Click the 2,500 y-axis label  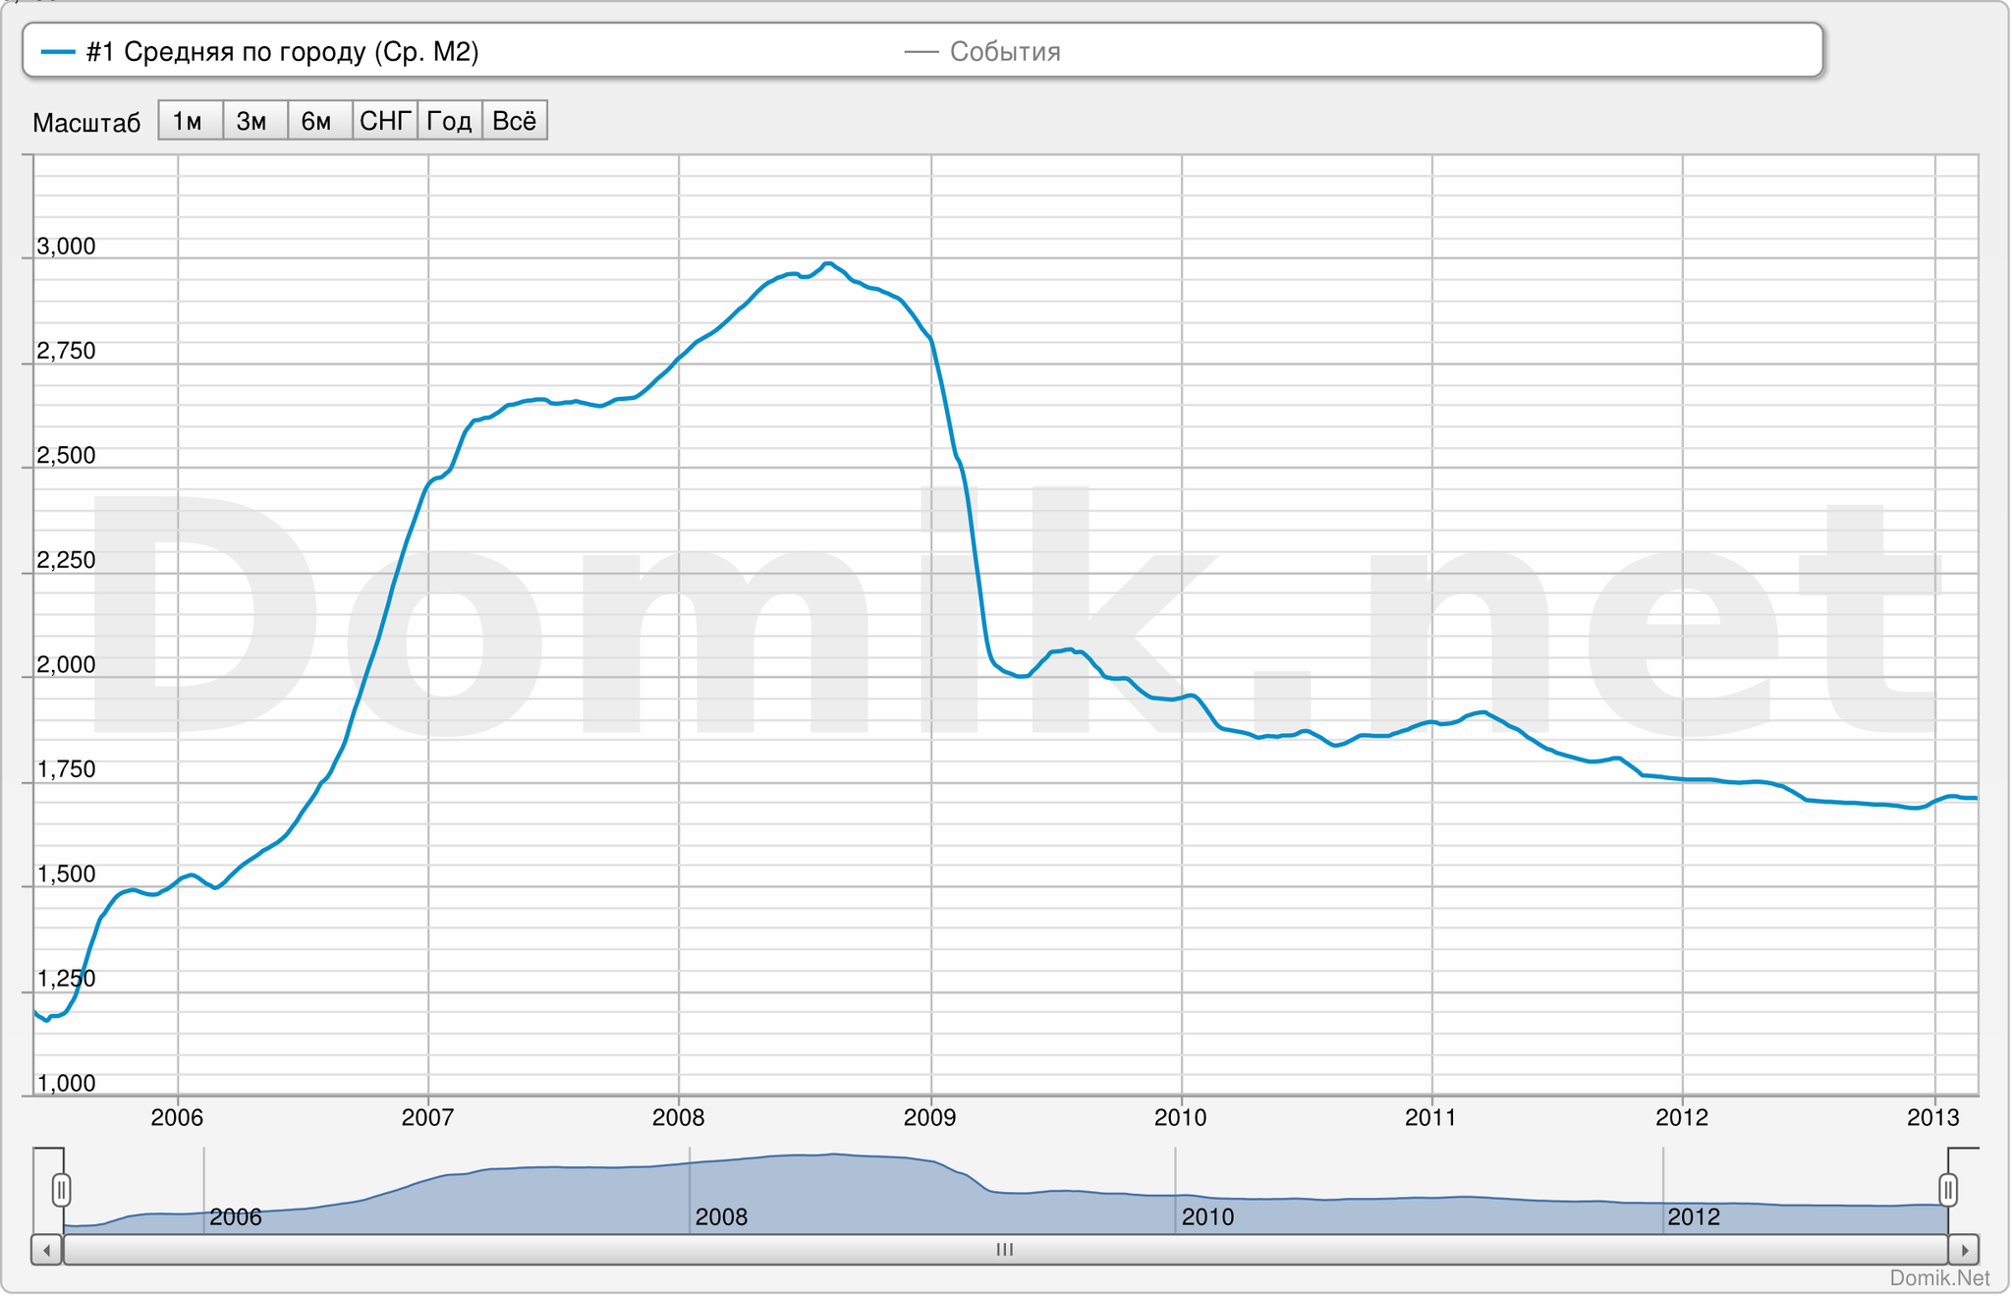67,456
